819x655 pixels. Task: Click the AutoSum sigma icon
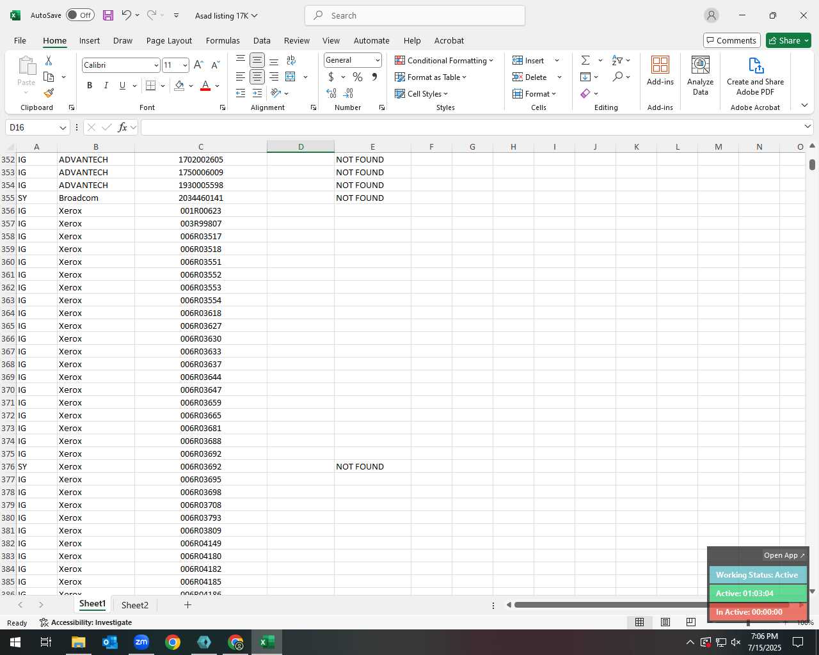(585, 60)
